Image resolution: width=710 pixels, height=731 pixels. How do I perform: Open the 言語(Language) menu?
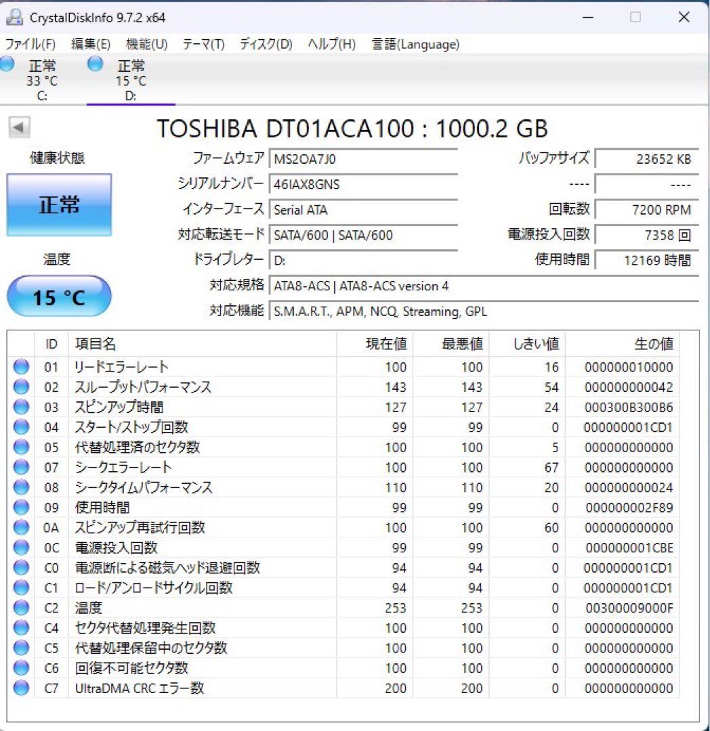(x=415, y=44)
